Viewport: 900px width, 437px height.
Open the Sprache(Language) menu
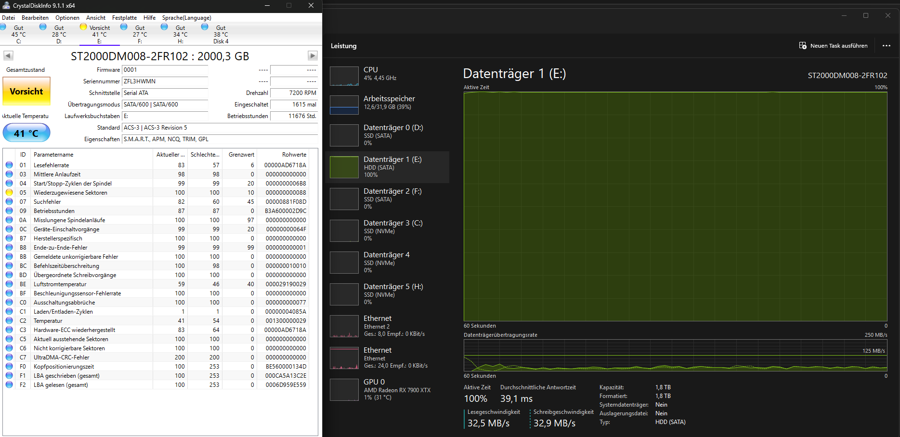click(187, 17)
